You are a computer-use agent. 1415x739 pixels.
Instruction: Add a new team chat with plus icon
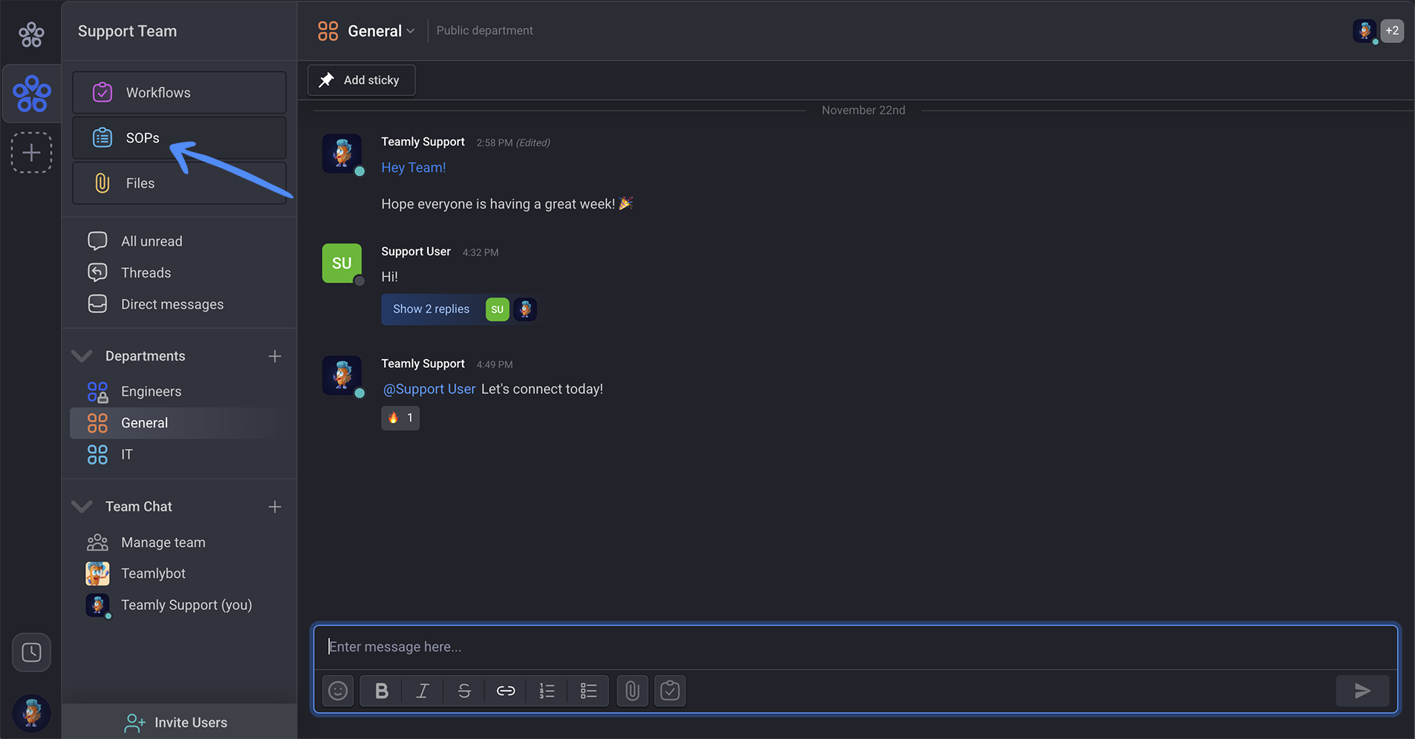pos(275,507)
